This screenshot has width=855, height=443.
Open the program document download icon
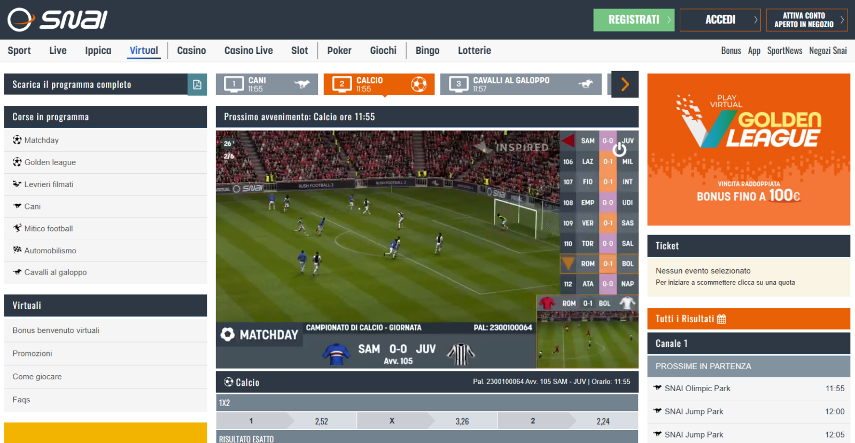click(x=197, y=84)
